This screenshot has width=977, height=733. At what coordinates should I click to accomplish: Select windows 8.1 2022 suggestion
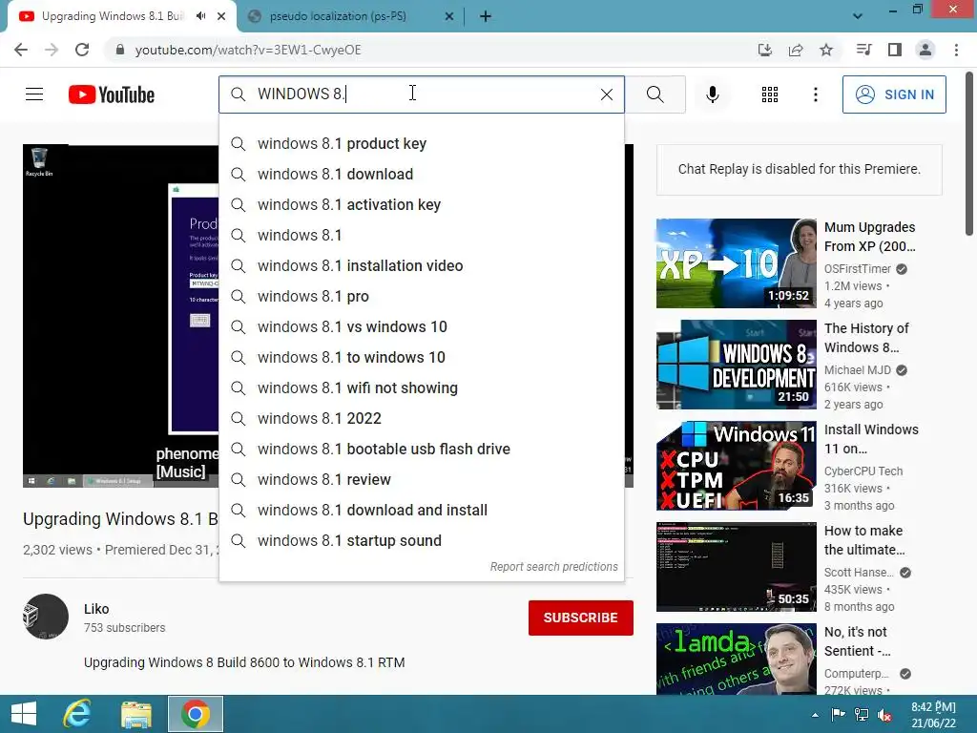421,419
